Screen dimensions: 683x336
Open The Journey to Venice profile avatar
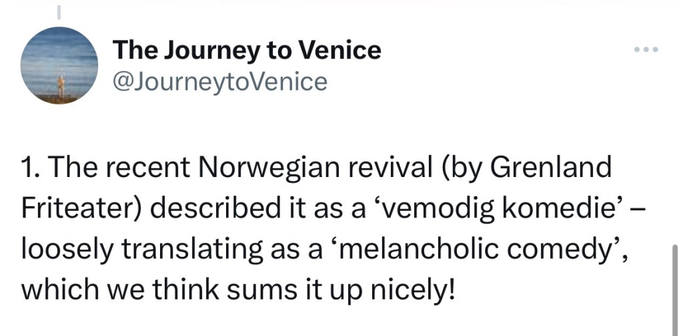click(59, 65)
